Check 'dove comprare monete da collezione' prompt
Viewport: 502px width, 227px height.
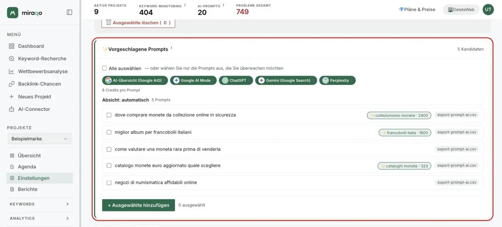pos(109,115)
